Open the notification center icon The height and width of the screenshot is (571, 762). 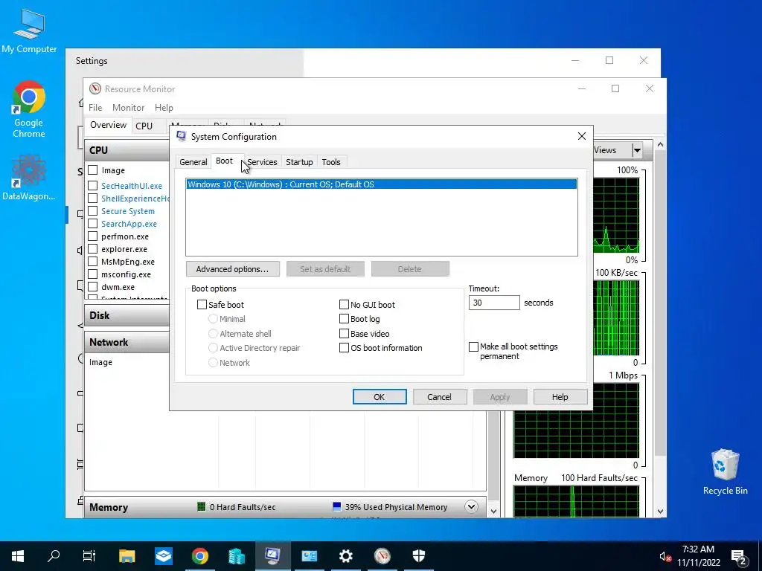pyautogui.click(x=739, y=557)
